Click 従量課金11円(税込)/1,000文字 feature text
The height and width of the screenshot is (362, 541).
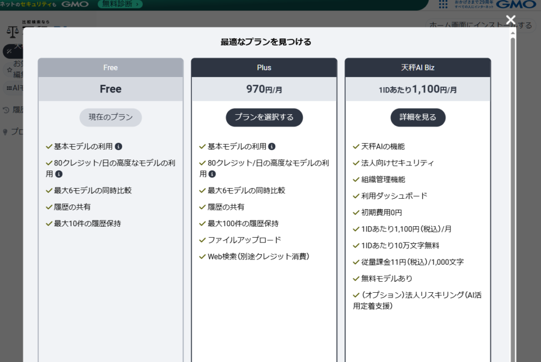coord(412,262)
